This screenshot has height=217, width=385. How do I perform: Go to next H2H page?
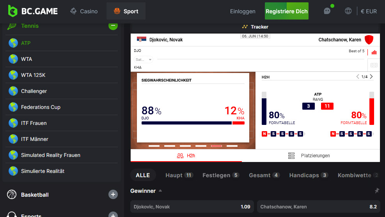coord(371,76)
